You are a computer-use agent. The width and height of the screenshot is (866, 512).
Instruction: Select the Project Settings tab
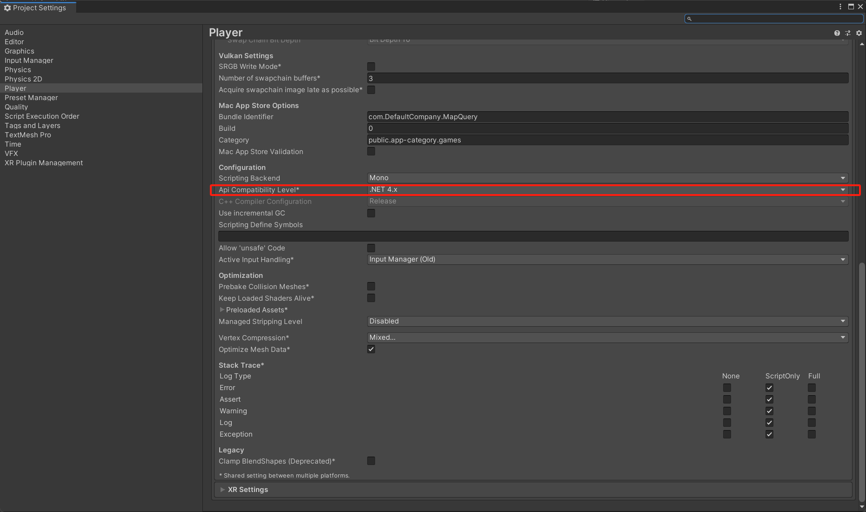pyautogui.click(x=38, y=7)
